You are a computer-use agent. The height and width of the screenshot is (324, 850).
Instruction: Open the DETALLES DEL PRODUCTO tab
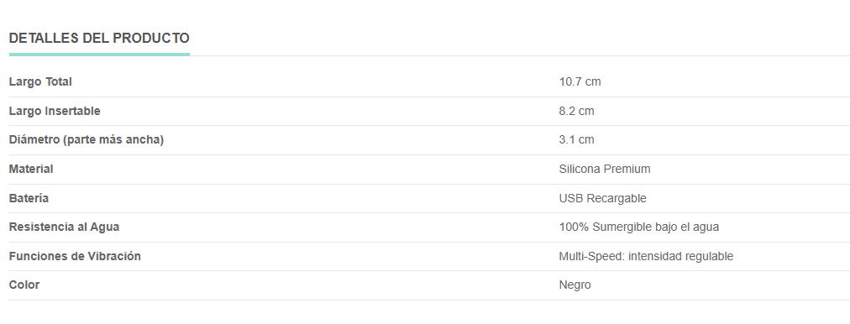pos(99,38)
